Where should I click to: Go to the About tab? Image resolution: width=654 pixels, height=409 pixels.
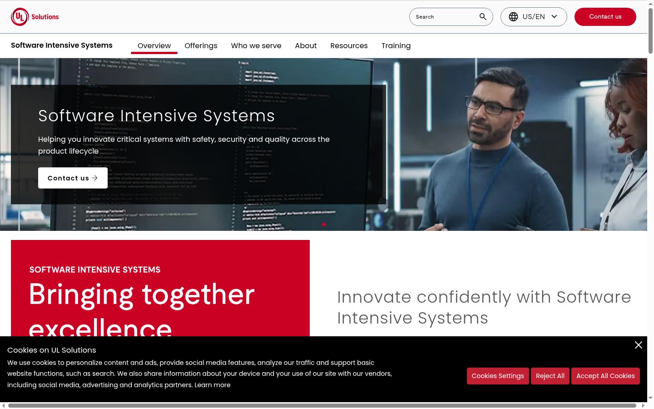click(306, 45)
